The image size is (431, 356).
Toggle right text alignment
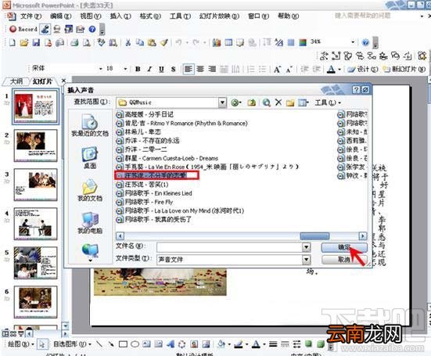coord(212,69)
